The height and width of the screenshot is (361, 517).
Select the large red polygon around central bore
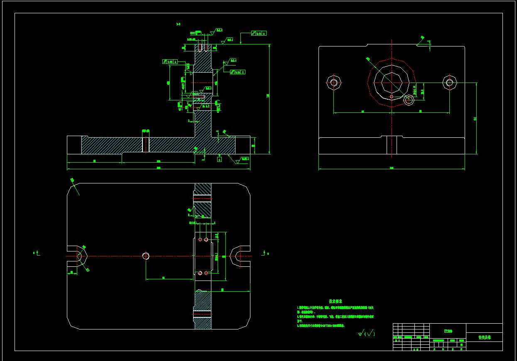[392, 83]
